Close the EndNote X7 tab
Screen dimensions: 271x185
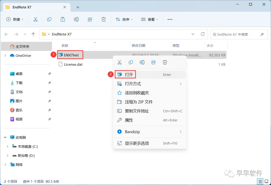65,7
